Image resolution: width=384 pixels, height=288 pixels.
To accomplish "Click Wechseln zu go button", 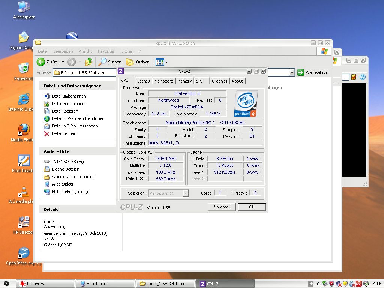I will (313, 72).
